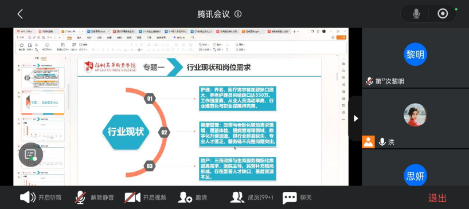Go back using the top-left arrow
This screenshot has width=469, height=209.
(20, 14)
